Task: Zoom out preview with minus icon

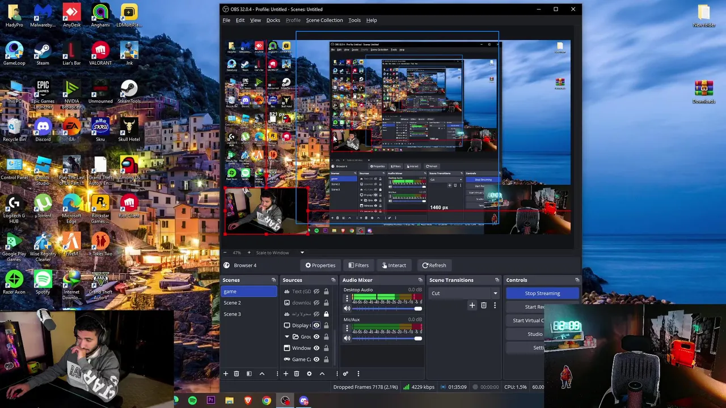Action: point(225,253)
